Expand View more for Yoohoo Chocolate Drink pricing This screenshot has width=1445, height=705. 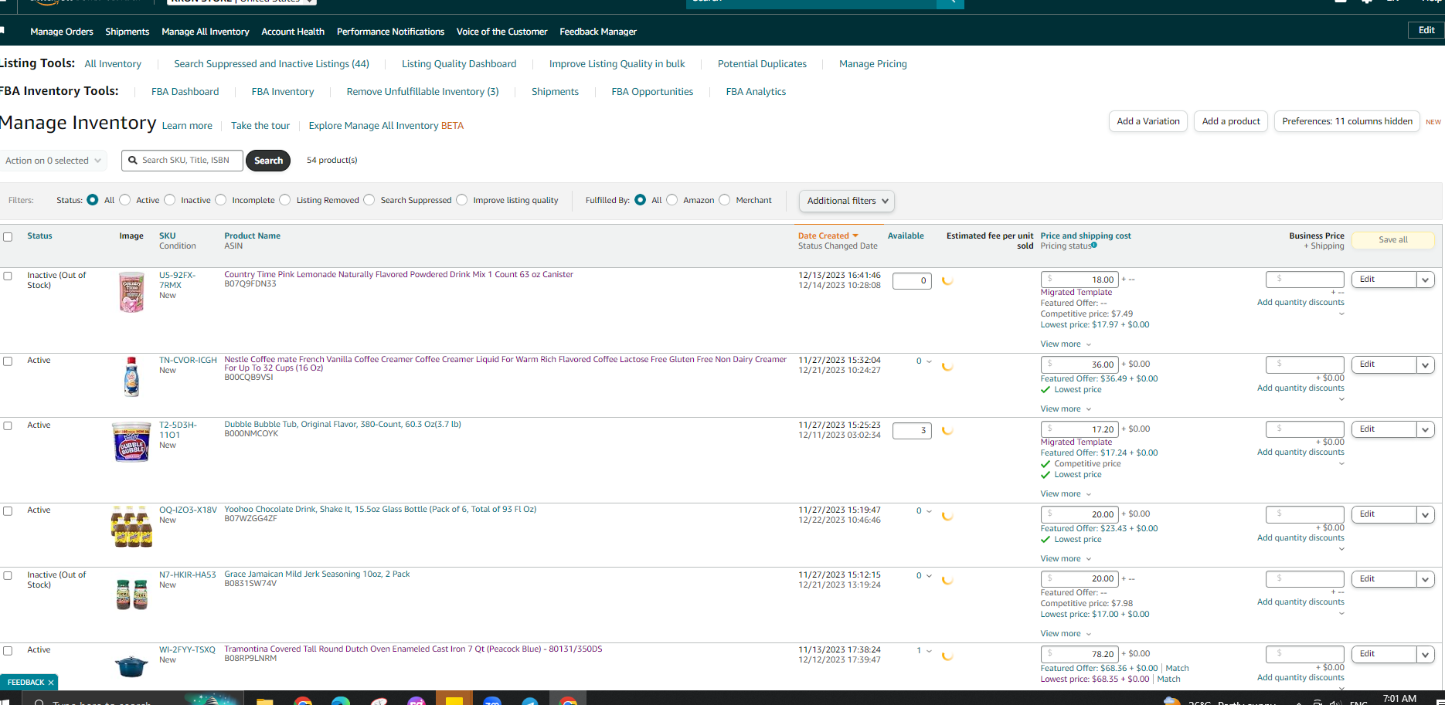click(x=1066, y=559)
